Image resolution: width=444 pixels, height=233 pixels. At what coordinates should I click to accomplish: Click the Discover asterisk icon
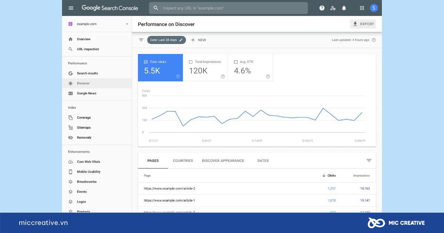point(71,84)
